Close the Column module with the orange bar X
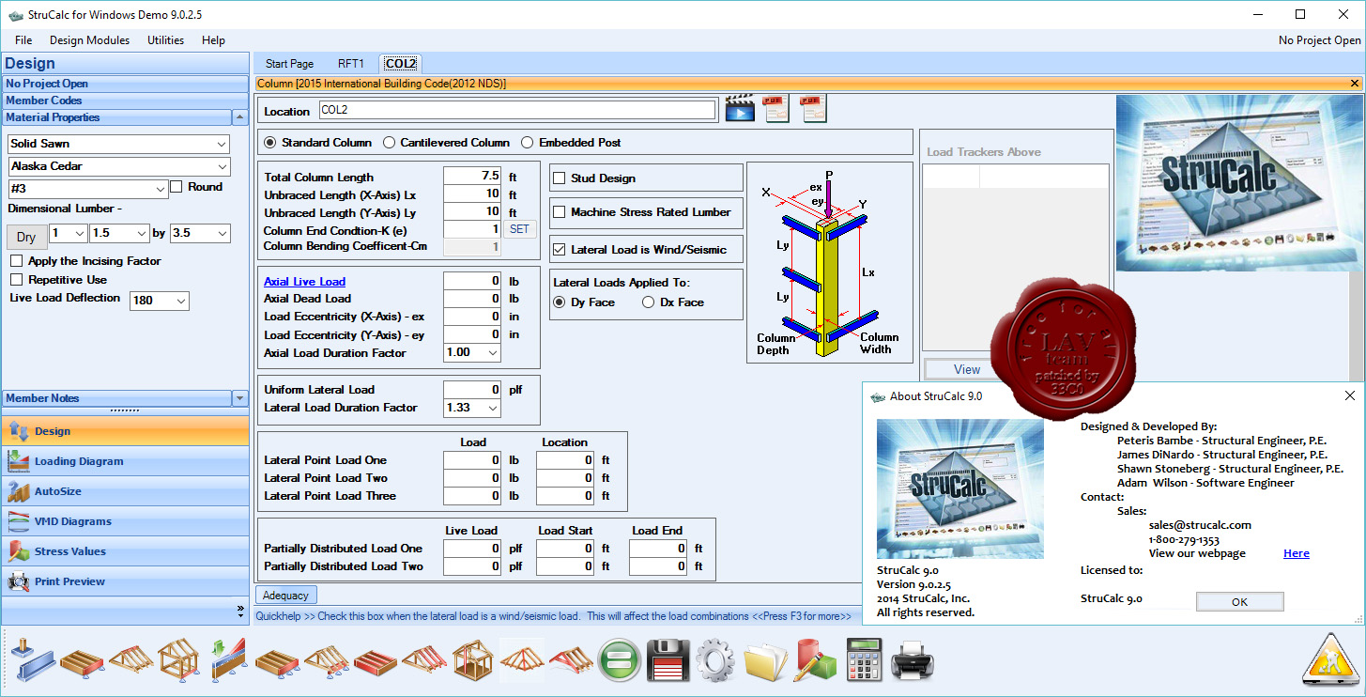The width and height of the screenshot is (1366, 697). coord(1354,84)
